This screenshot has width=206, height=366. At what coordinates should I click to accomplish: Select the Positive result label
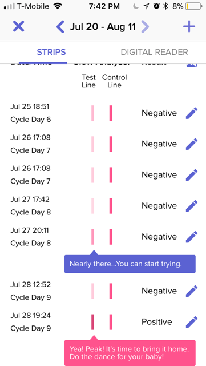tap(157, 322)
